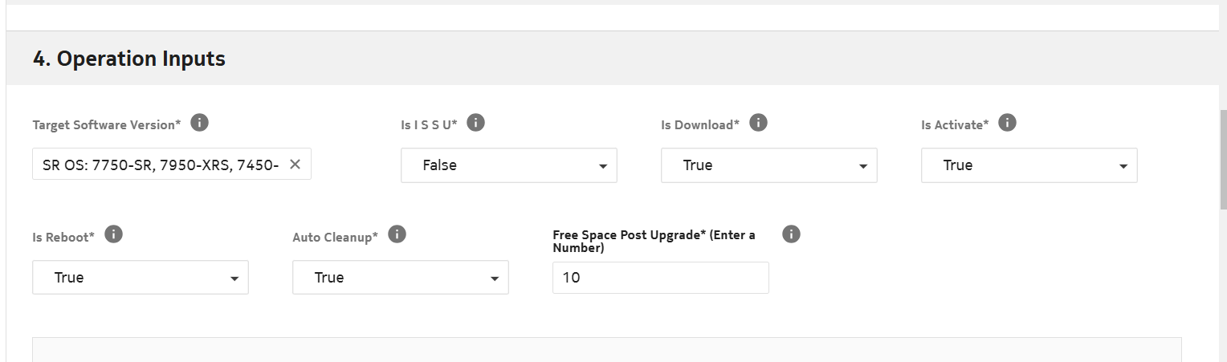Clear the Target Software Version selection
This screenshot has width=1227, height=362.
[x=295, y=165]
